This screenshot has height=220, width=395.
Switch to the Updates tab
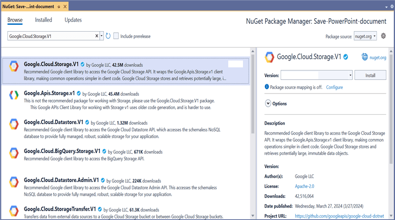pyautogui.click(x=73, y=20)
